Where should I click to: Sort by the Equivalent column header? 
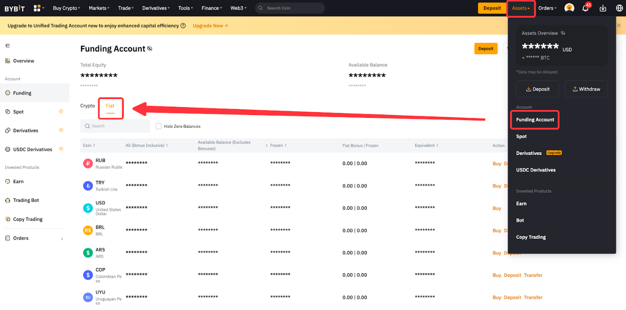pyautogui.click(x=426, y=145)
